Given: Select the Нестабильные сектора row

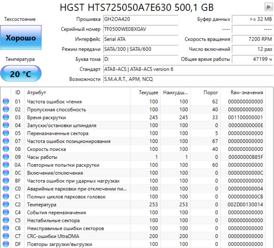Looking at the screenshot, I should click(x=53, y=220).
